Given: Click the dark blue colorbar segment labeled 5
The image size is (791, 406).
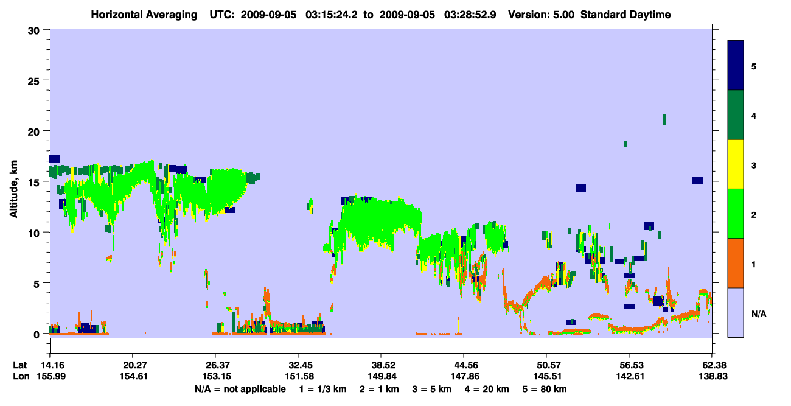Looking at the screenshot, I should point(736,66).
